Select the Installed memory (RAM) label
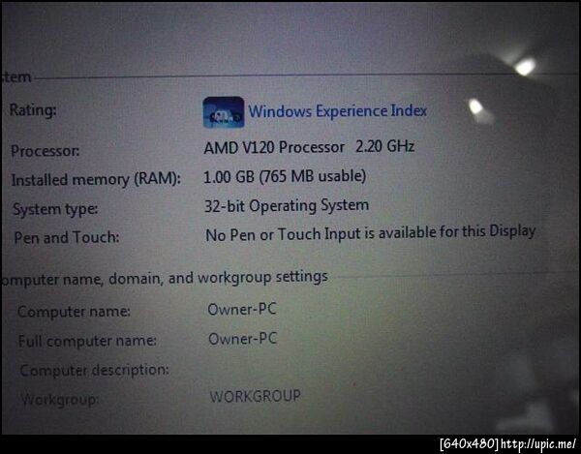This screenshot has width=581, height=454. 96,180
